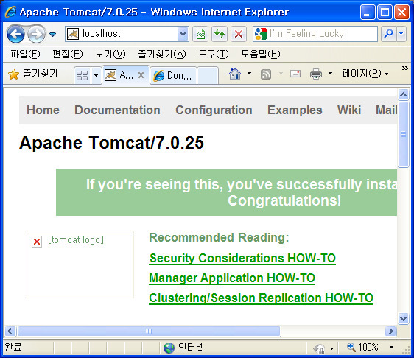Open the recent pages dropdown arrow
This screenshot has width=414, height=358.
pos(53,34)
